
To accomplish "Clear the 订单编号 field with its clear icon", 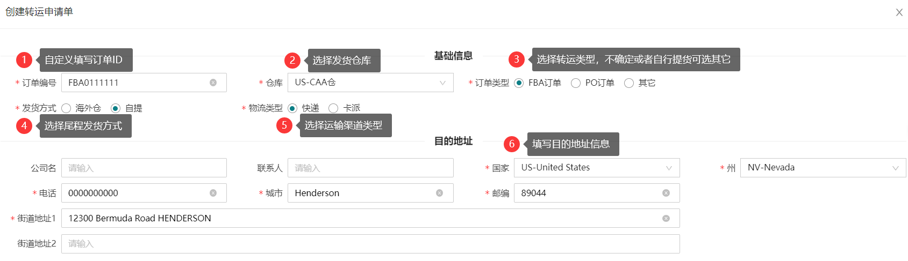I will 213,83.
